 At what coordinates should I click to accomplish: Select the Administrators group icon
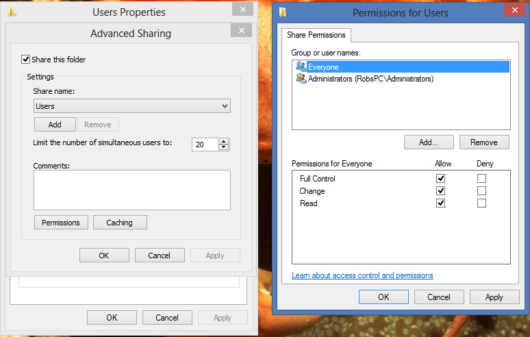coord(301,78)
